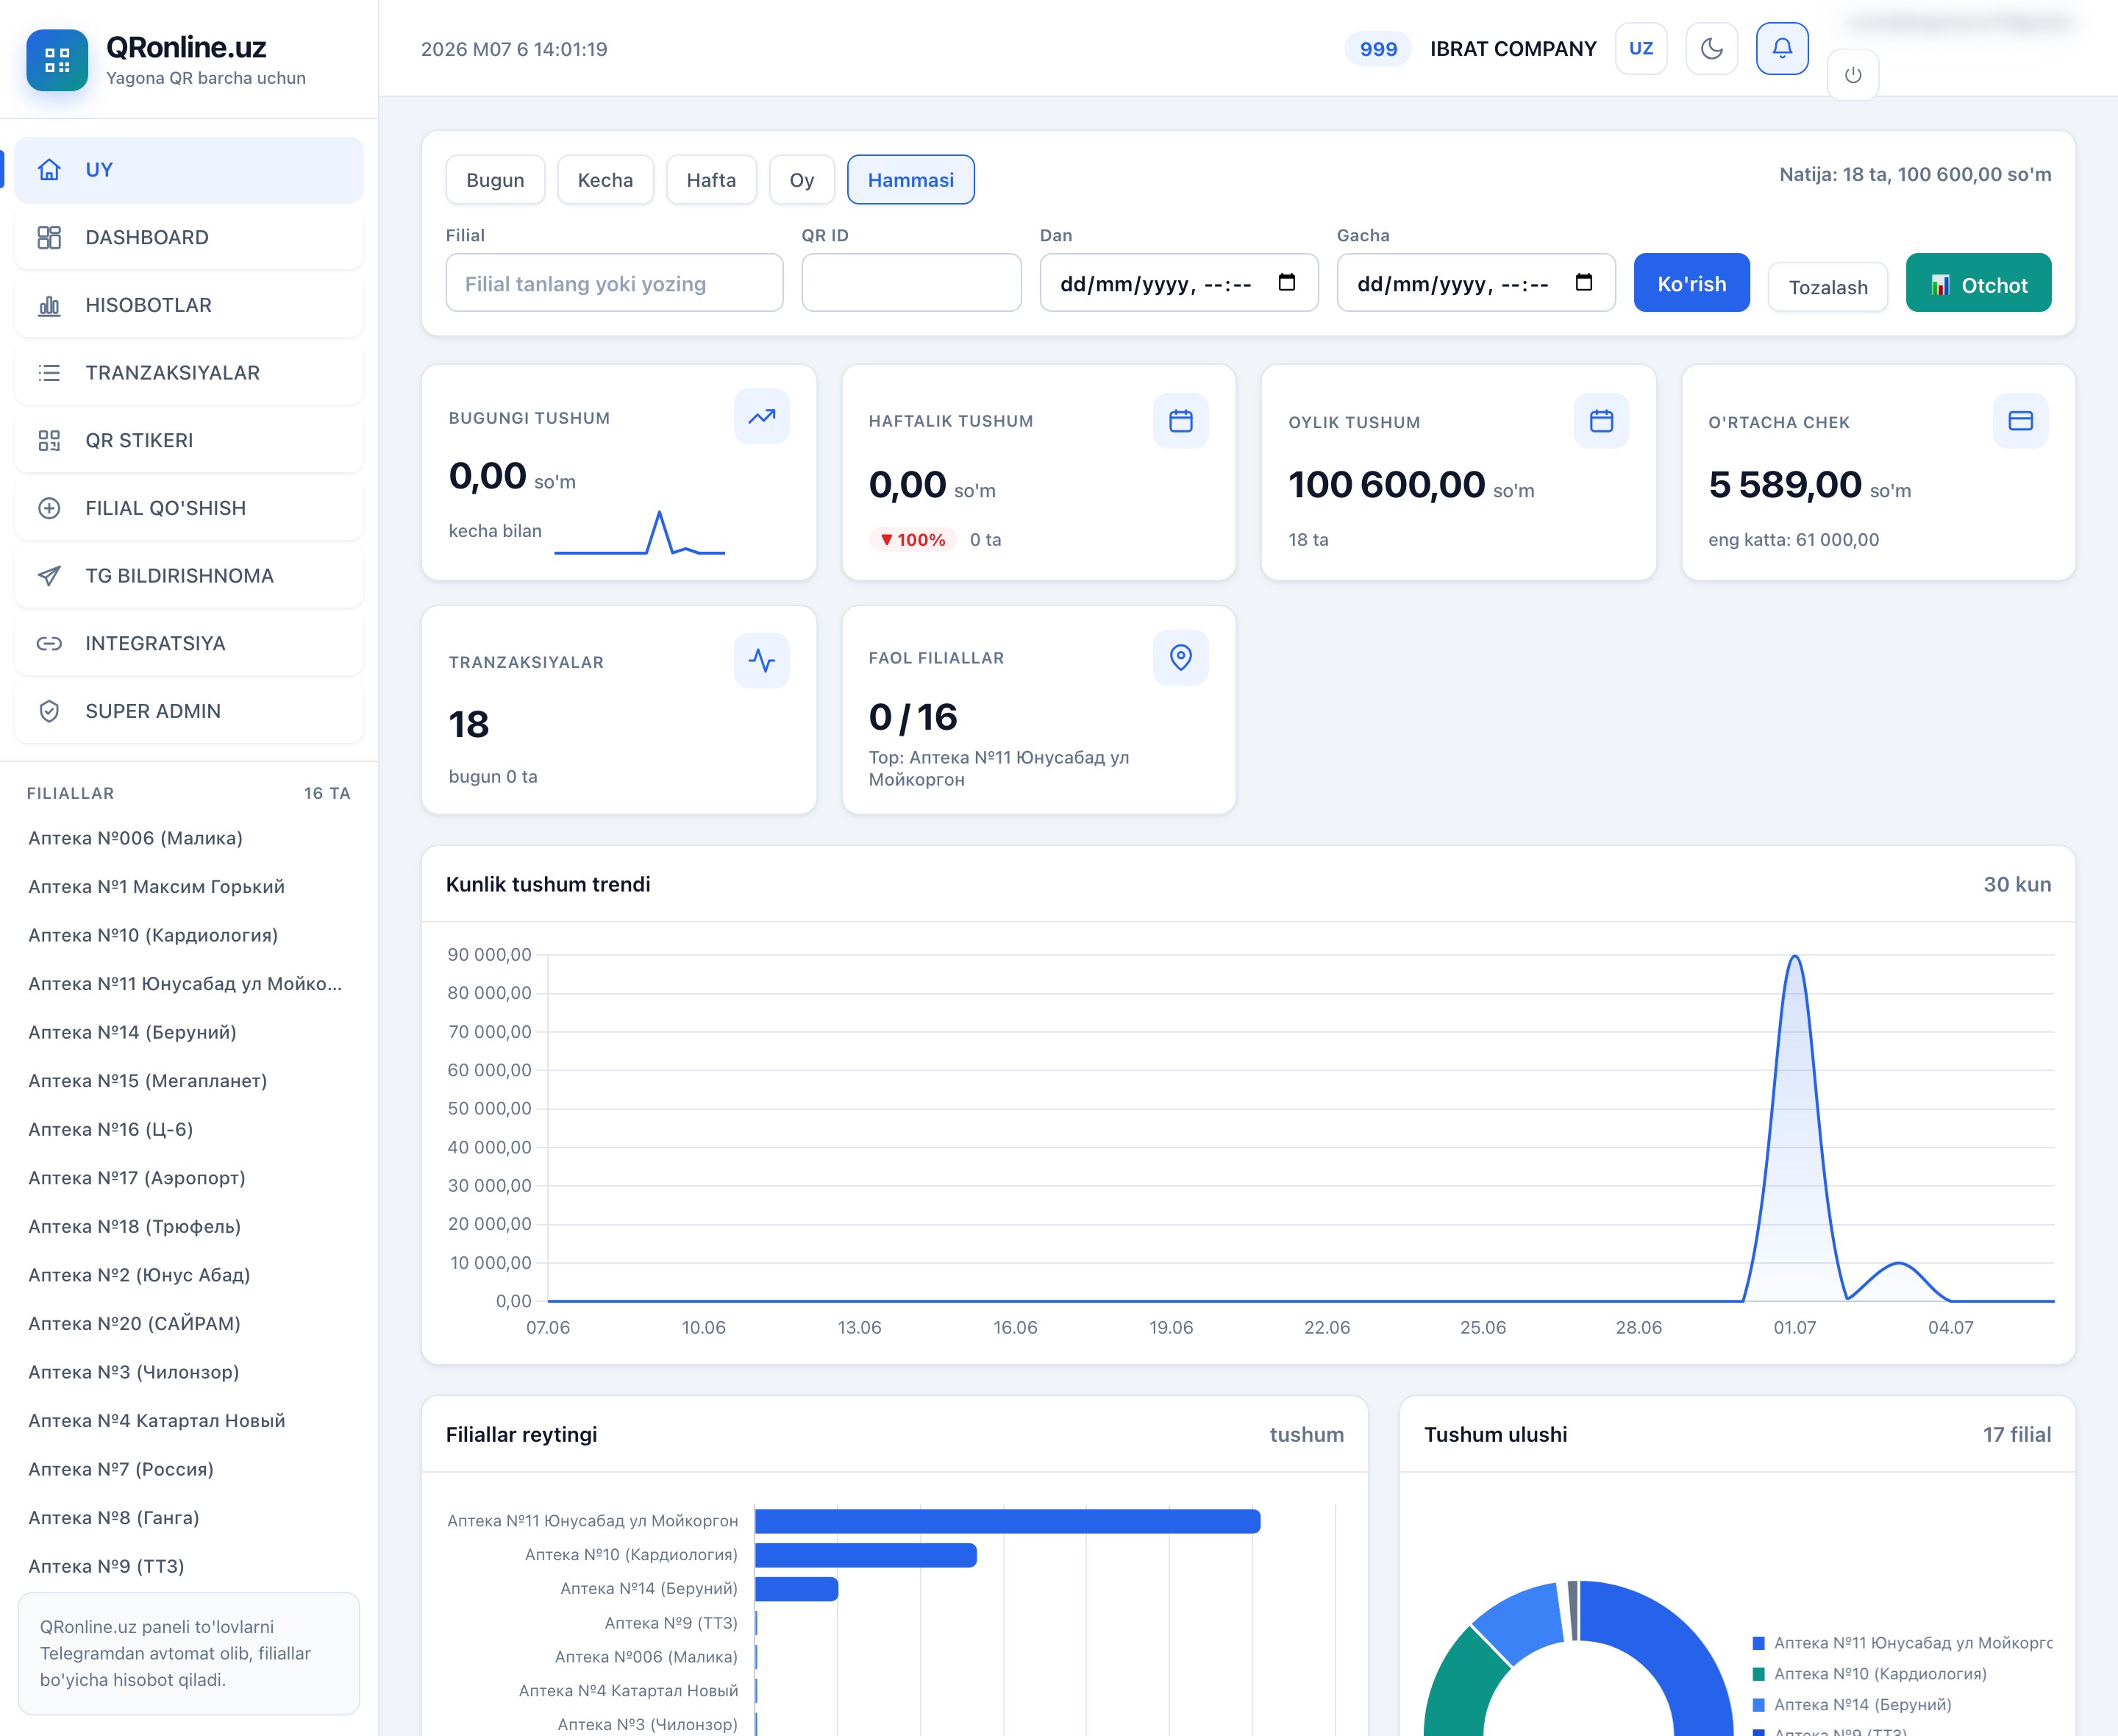Open the TG BILDIRISHNOMA menu item
Viewport: 2118px width, 1736px height.
click(x=189, y=576)
